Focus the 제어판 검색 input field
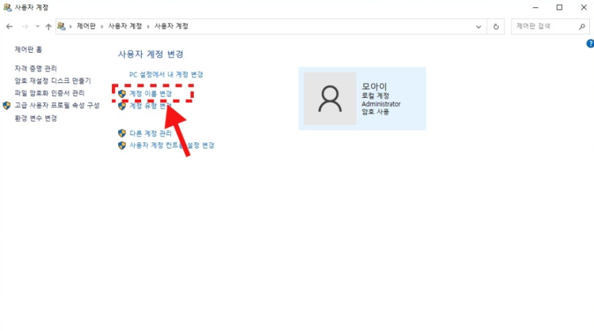Viewport: 594px width, 331px height. (x=545, y=26)
